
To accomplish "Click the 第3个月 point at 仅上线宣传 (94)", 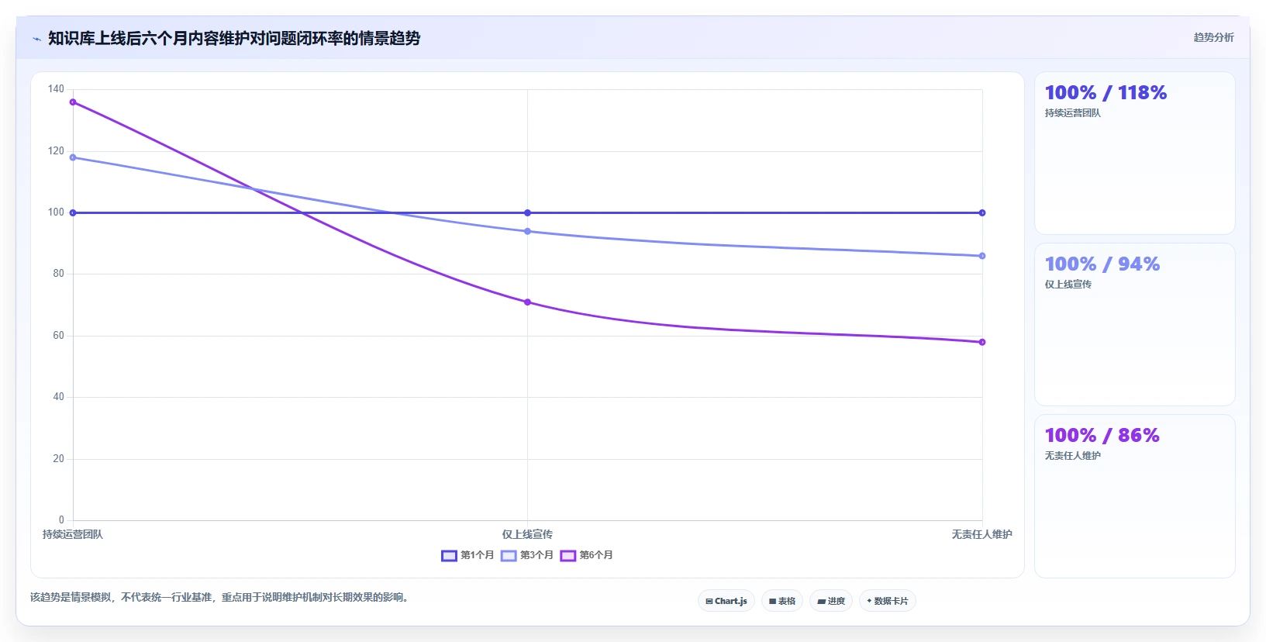I will (x=527, y=231).
